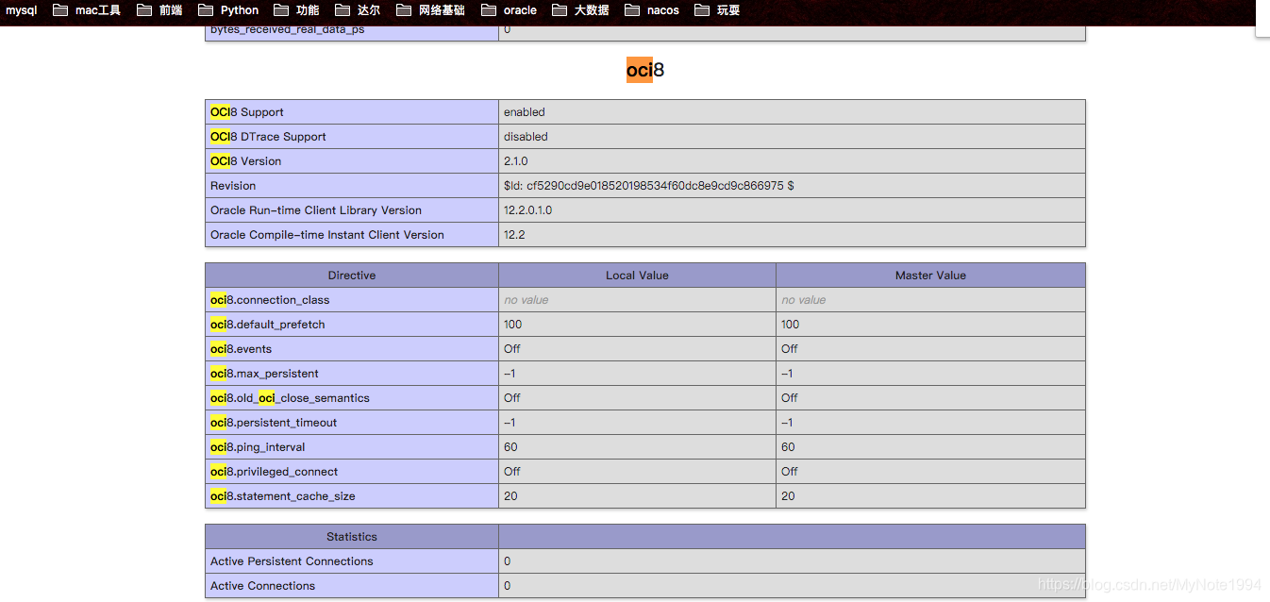This screenshot has height=602, width=1270.
Task: Select Oracle Run-time Client Library Version label
Action: click(316, 210)
